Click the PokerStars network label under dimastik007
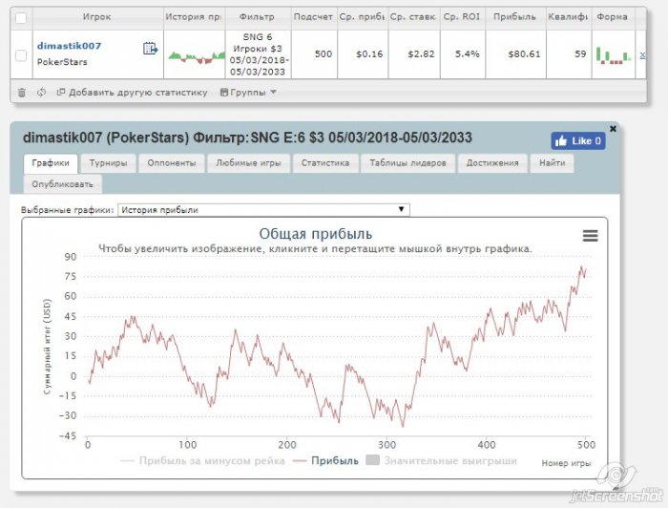Screen dimensions: 668x508 pyautogui.click(x=62, y=62)
